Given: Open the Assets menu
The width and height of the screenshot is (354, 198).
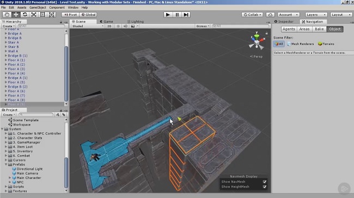Looking at the screenshot, I should pyautogui.click(x=22, y=8).
